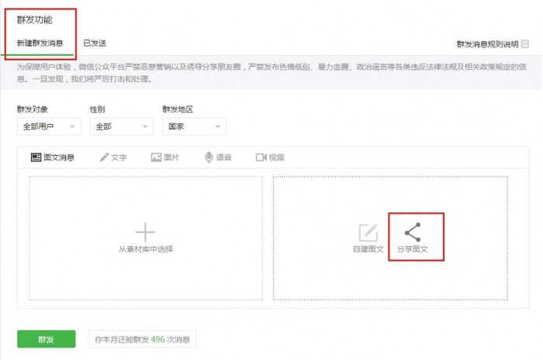The image size is (543, 360).
Task: Expand the 全部用户 dropdown under 群发对象
Action: click(x=49, y=126)
